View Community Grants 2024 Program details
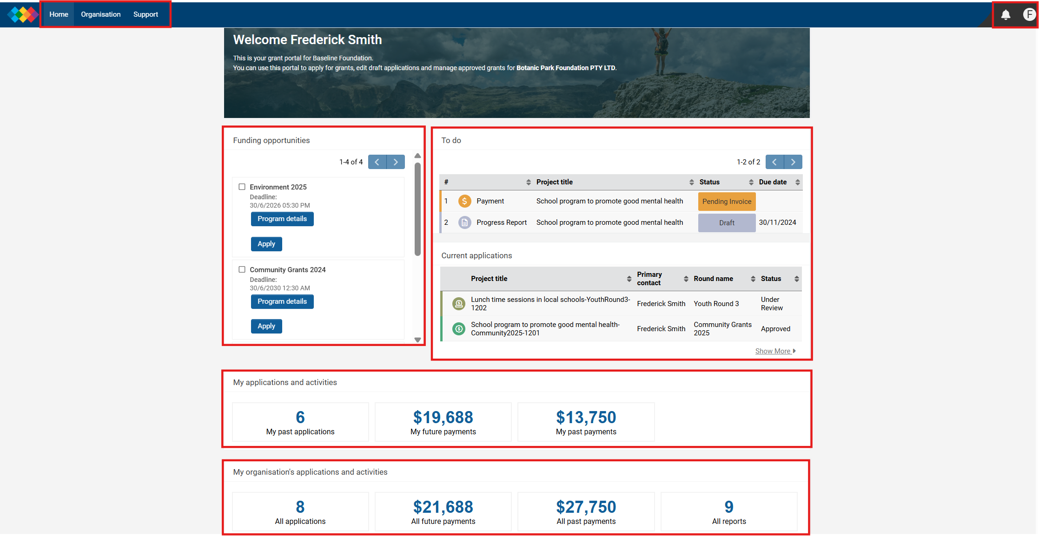Viewport: 1039px width, 536px height. click(x=282, y=301)
